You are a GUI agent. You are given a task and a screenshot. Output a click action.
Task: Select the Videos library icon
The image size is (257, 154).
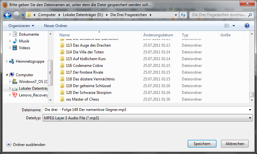tap(15, 48)
